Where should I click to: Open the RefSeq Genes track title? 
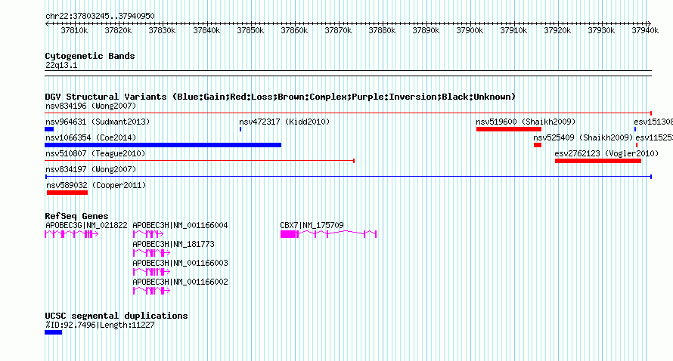coord(76,216)
